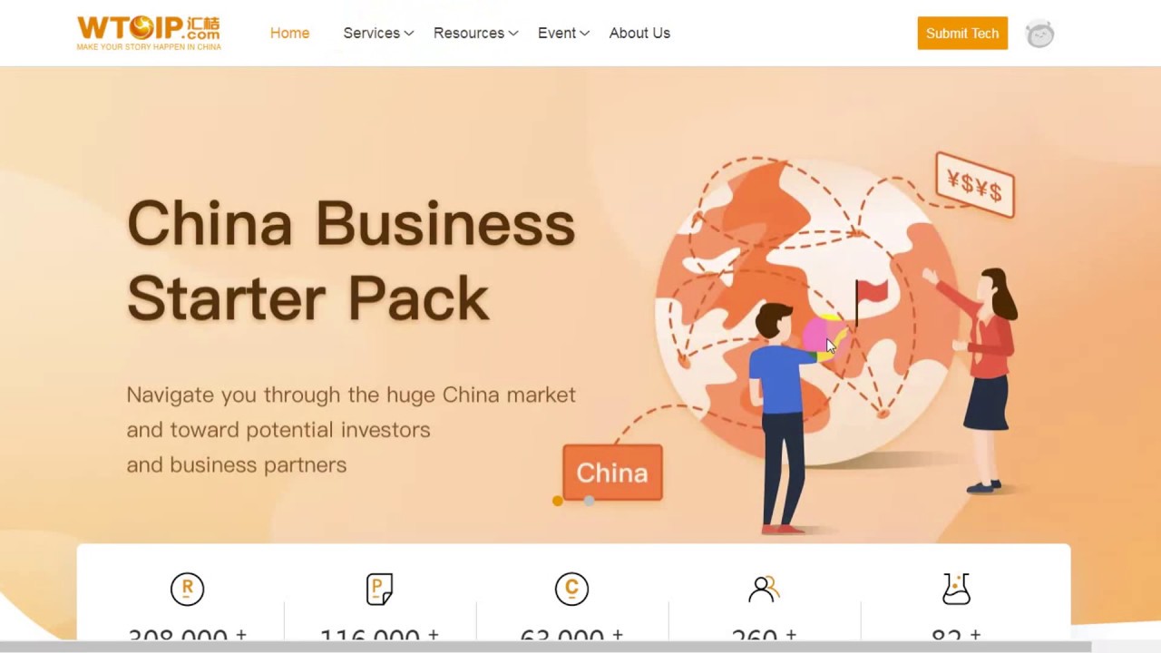Go to the Home menu item

(x=289, y=33)
